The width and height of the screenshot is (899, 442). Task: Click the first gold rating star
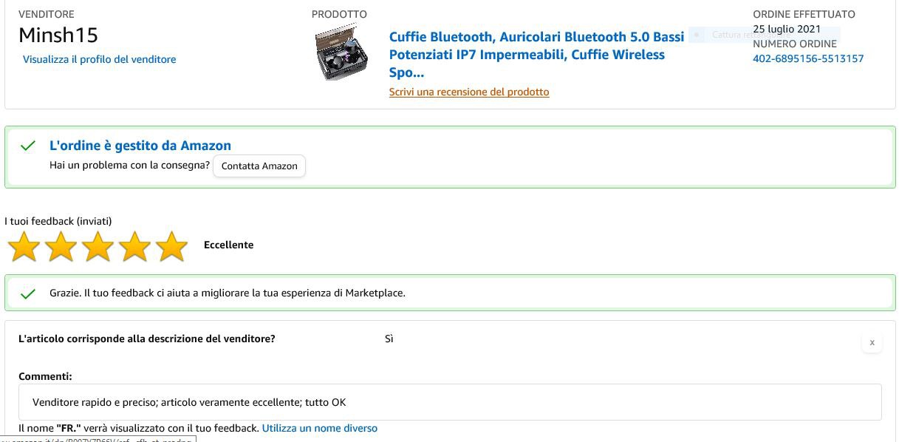point(24,246)
